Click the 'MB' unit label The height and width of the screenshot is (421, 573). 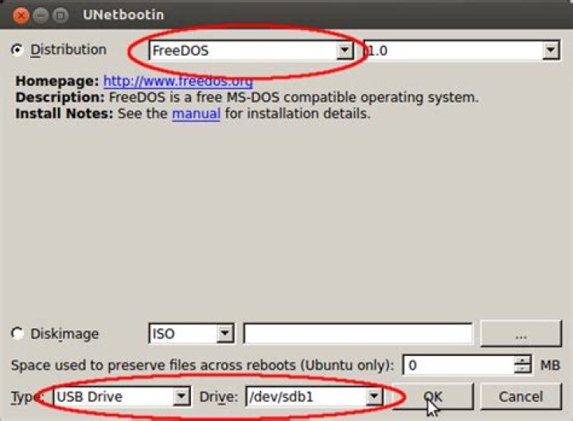click(x=550, y=365)
